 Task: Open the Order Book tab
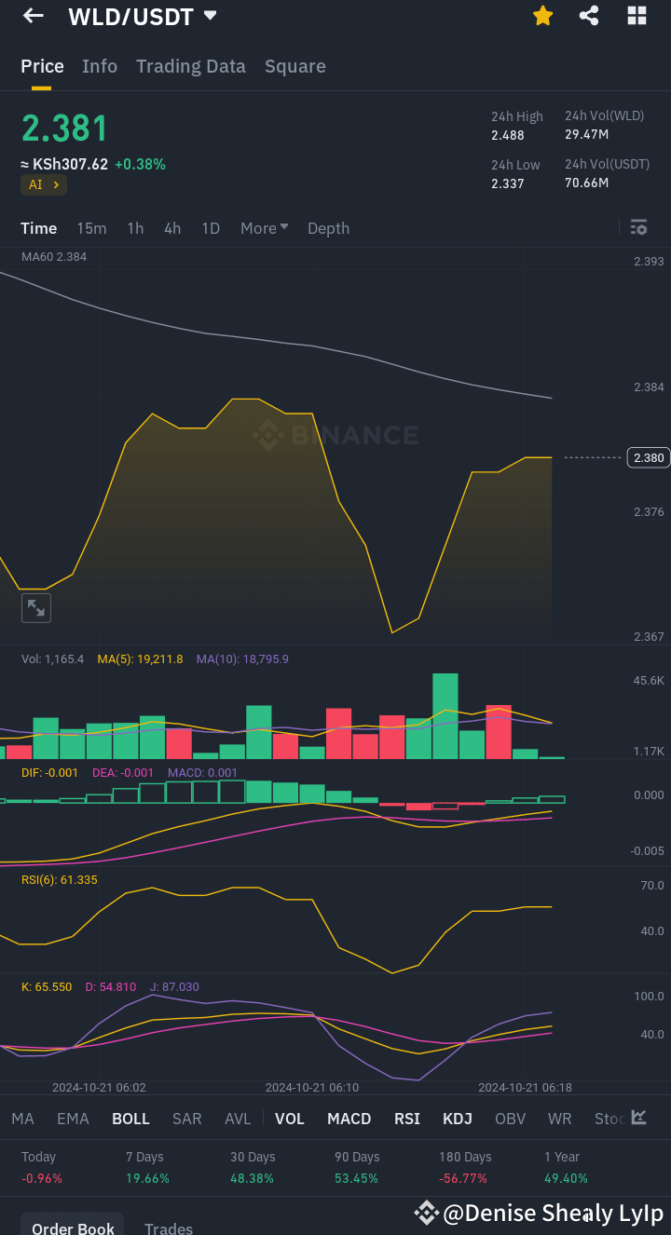(73, 1228)
